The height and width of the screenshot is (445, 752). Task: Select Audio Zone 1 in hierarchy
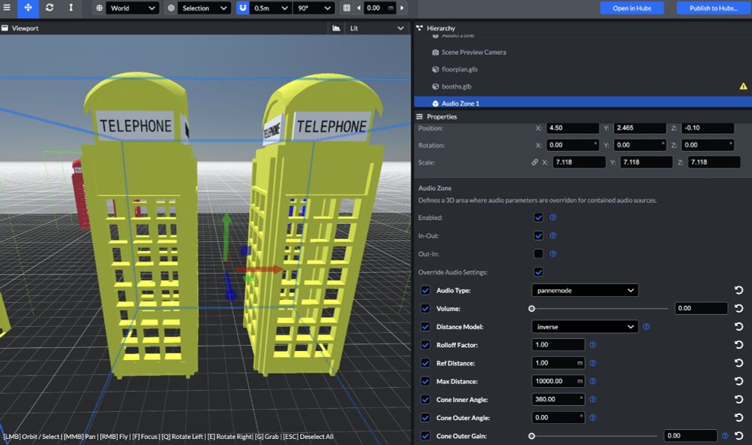click(x=583, y=103)
